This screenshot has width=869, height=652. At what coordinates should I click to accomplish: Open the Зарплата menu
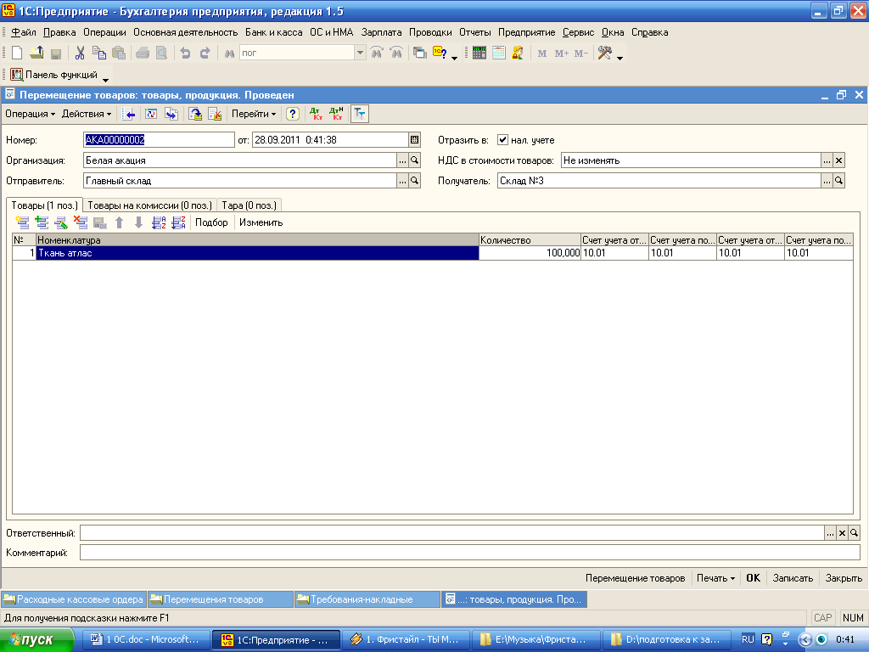pos(381,33)
